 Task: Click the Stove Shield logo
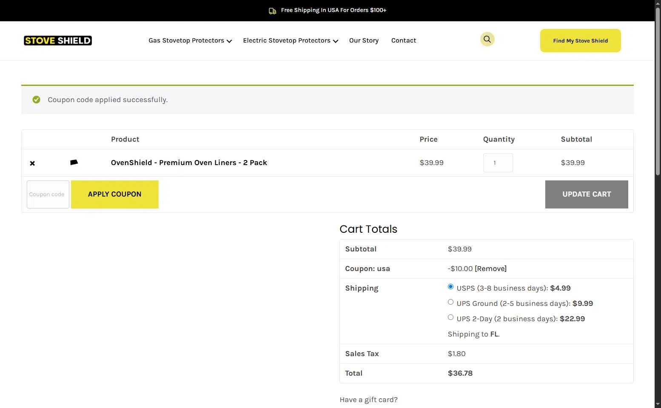(x=58, y=40)
